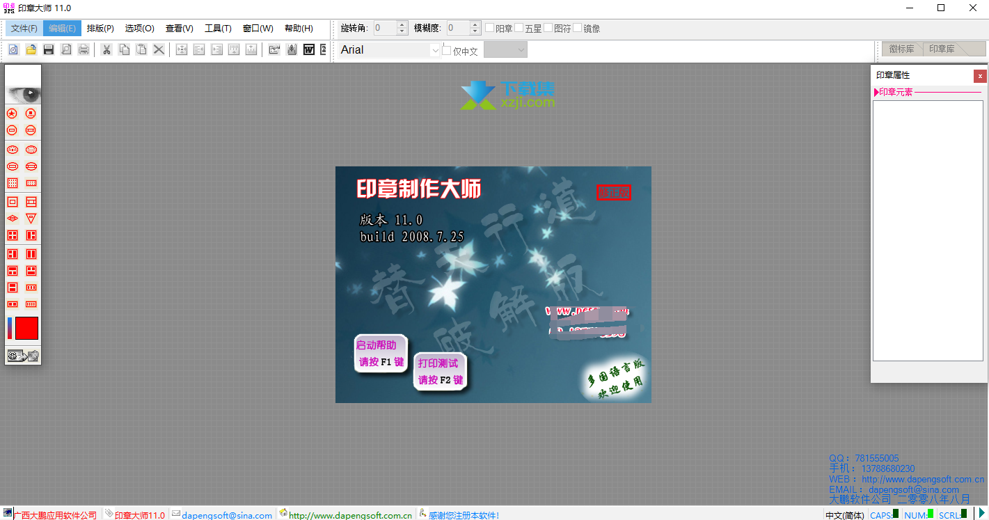Create a new seal document

tap(13, 49)
